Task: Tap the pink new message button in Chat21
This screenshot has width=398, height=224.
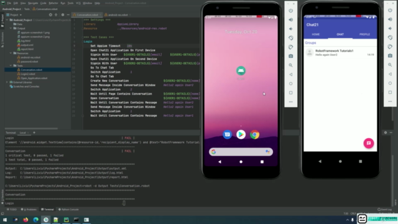Action: pyautogui.click(x=369, y=143)
